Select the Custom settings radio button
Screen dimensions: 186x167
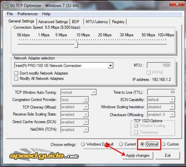[x=164, y=144]
